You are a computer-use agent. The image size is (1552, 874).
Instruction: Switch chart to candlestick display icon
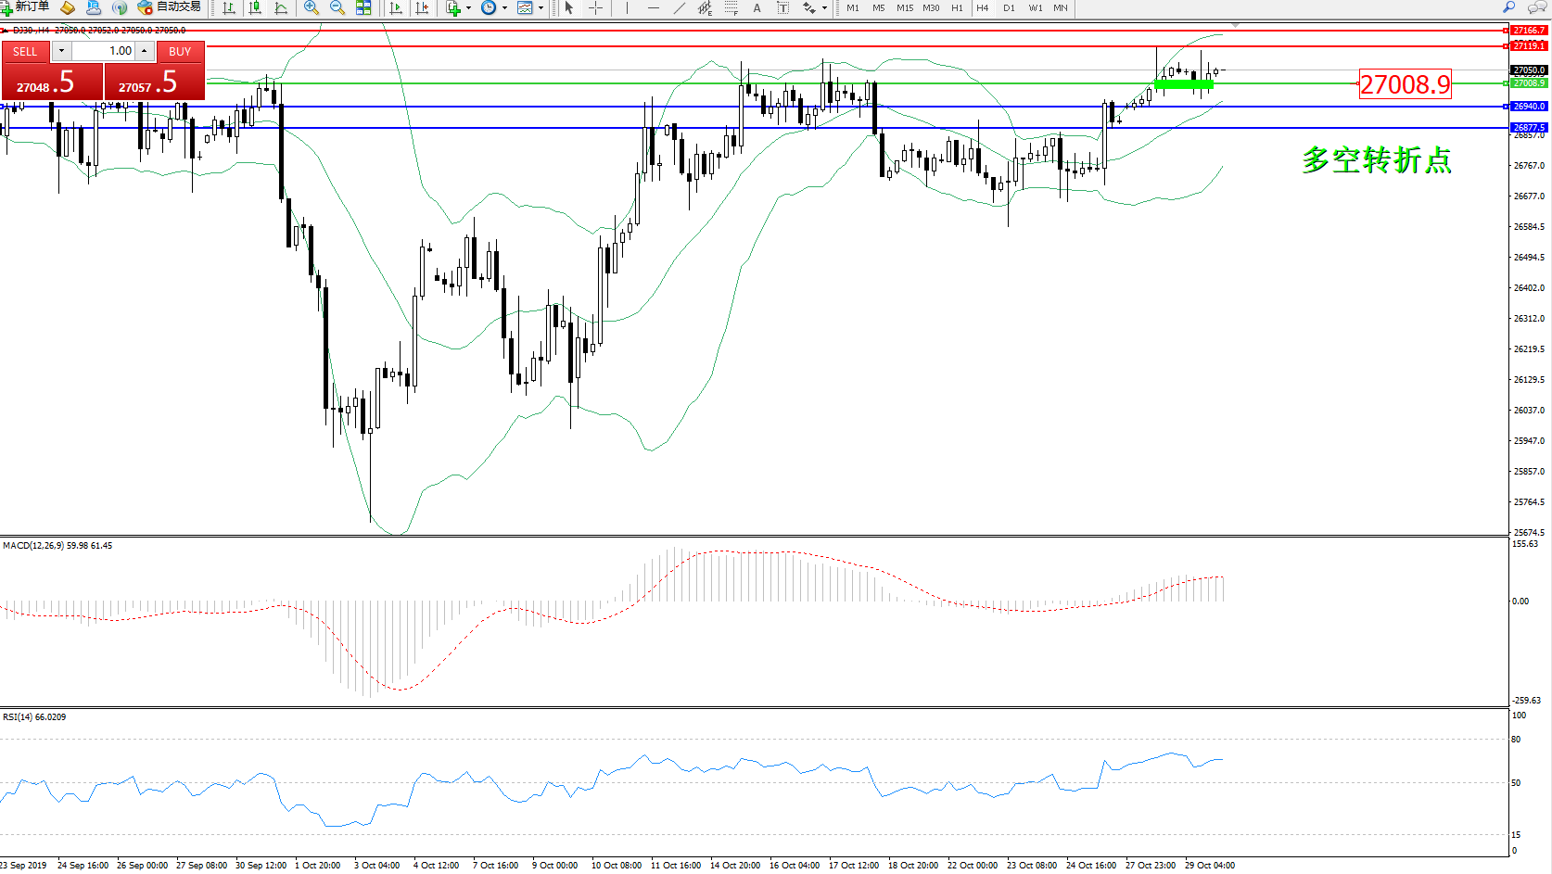coord(255,7)
